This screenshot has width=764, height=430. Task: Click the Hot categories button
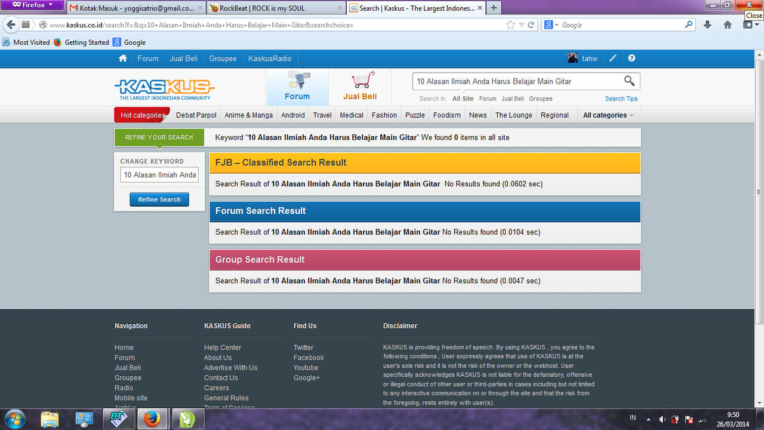pyautogui.click(x=142, y=115)
